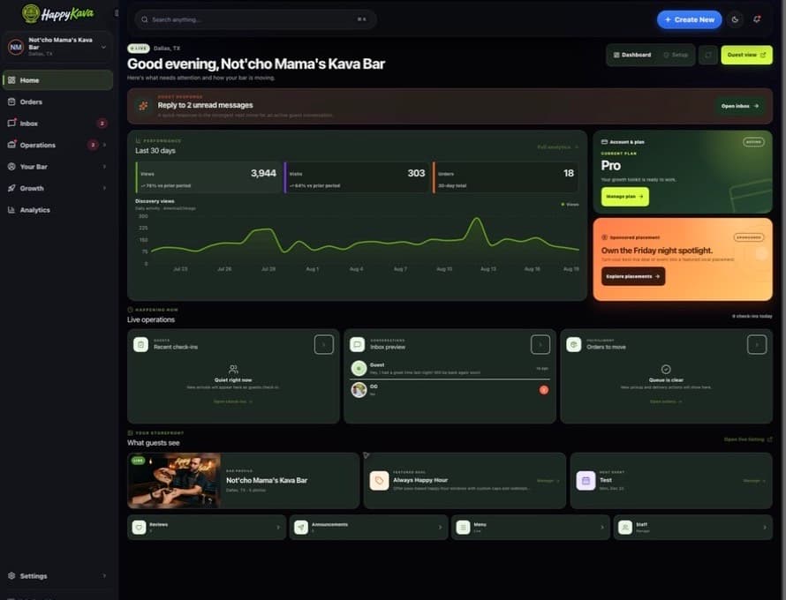Click the Your Bar sidebar icon
Image resolution: width=786 pixels, height=600 pixels.
tap(11, 167)
